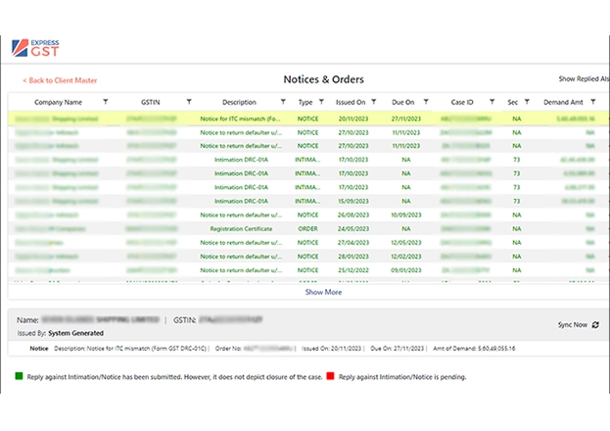
Task: Open the Description column filter
Action: (x=284, y=102)
